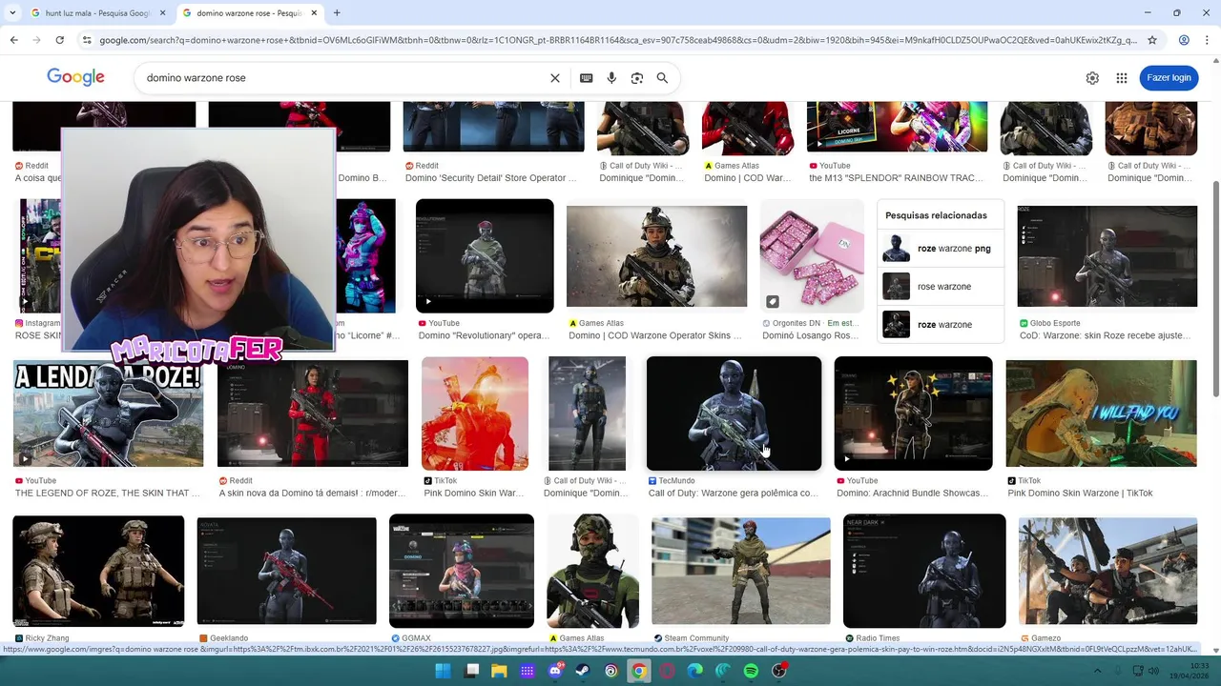
Task: Open the 'A LENDA ROZE' YouTube thumbnail
Action: 108,414
